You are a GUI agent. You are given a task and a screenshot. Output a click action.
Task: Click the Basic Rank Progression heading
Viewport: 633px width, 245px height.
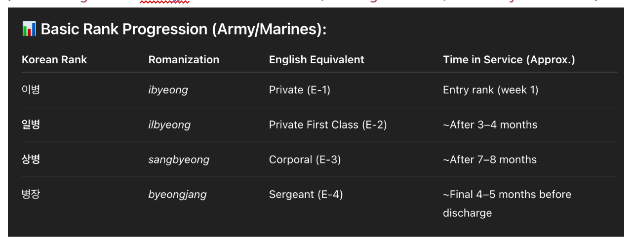(x=183, y=29)
